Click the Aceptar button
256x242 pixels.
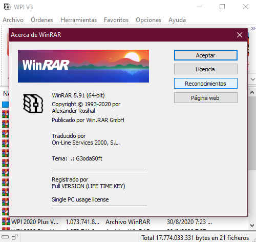click(206, 55)
